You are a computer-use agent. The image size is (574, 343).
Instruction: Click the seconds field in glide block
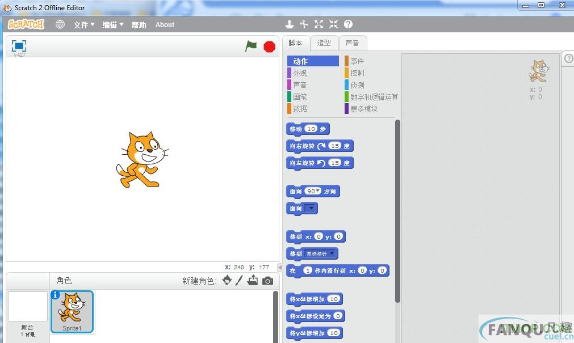pyautogui.click(x=308, y=270)
